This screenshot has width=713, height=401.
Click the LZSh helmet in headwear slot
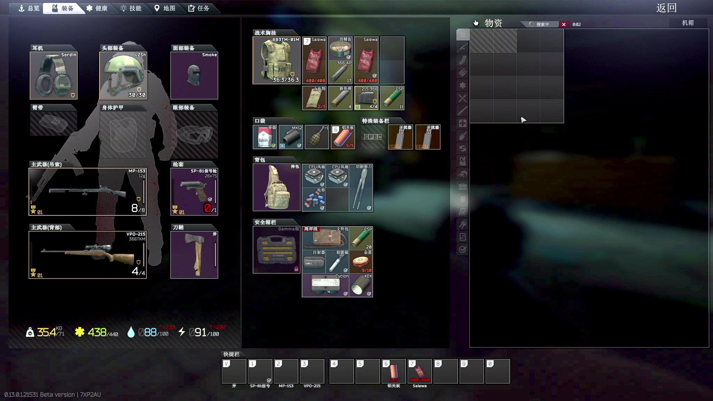tap(123, 75)
